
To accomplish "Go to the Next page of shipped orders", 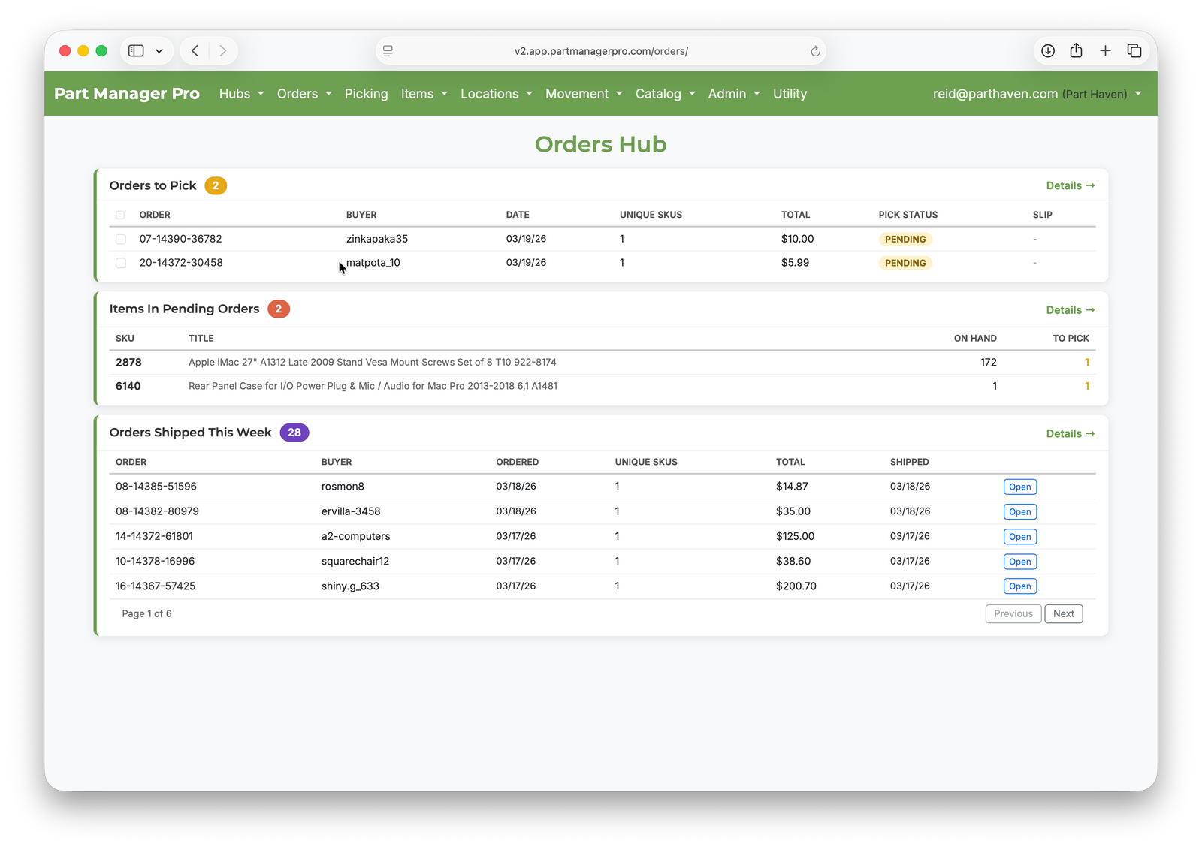I will (1064, 613).
